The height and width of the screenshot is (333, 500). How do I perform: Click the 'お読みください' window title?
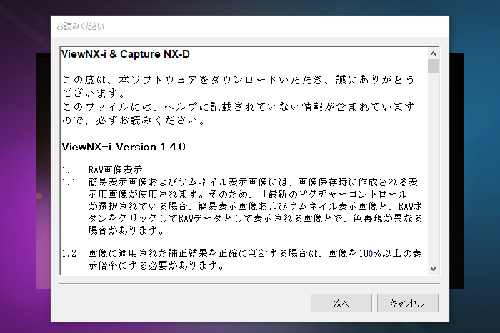80,26
